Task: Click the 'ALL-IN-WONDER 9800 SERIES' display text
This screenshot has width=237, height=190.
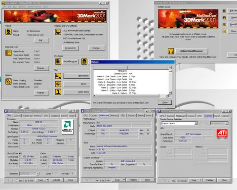Action: (77, 31)
